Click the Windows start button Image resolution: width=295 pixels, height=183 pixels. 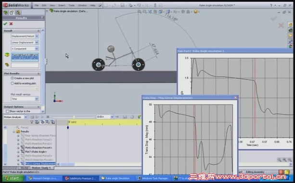point(13,178)
